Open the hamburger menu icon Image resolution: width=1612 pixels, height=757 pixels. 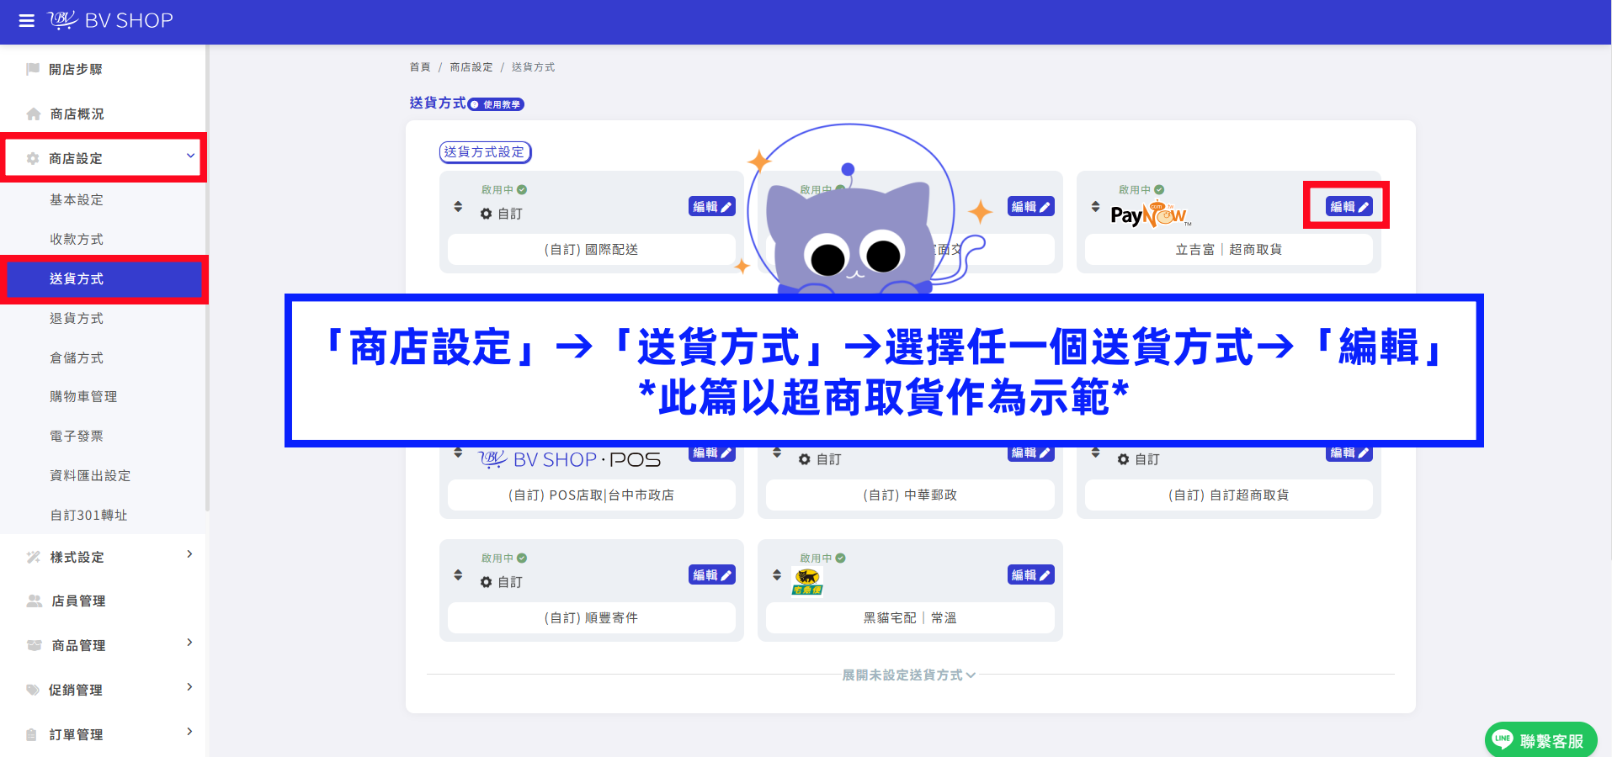click(x=27, y=21)
